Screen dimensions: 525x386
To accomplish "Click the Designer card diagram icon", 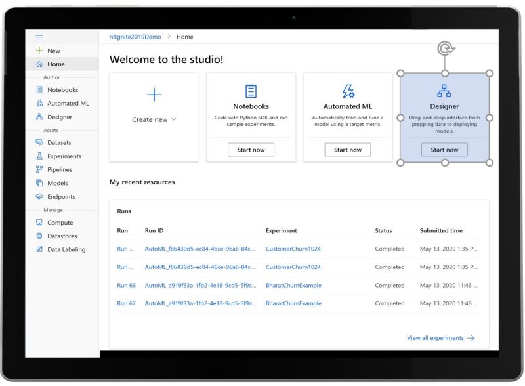I will tap(444, 91).
